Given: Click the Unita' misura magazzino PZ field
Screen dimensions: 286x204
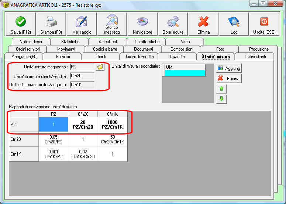Looking at the screenshot, I should (x=82, y=67).
